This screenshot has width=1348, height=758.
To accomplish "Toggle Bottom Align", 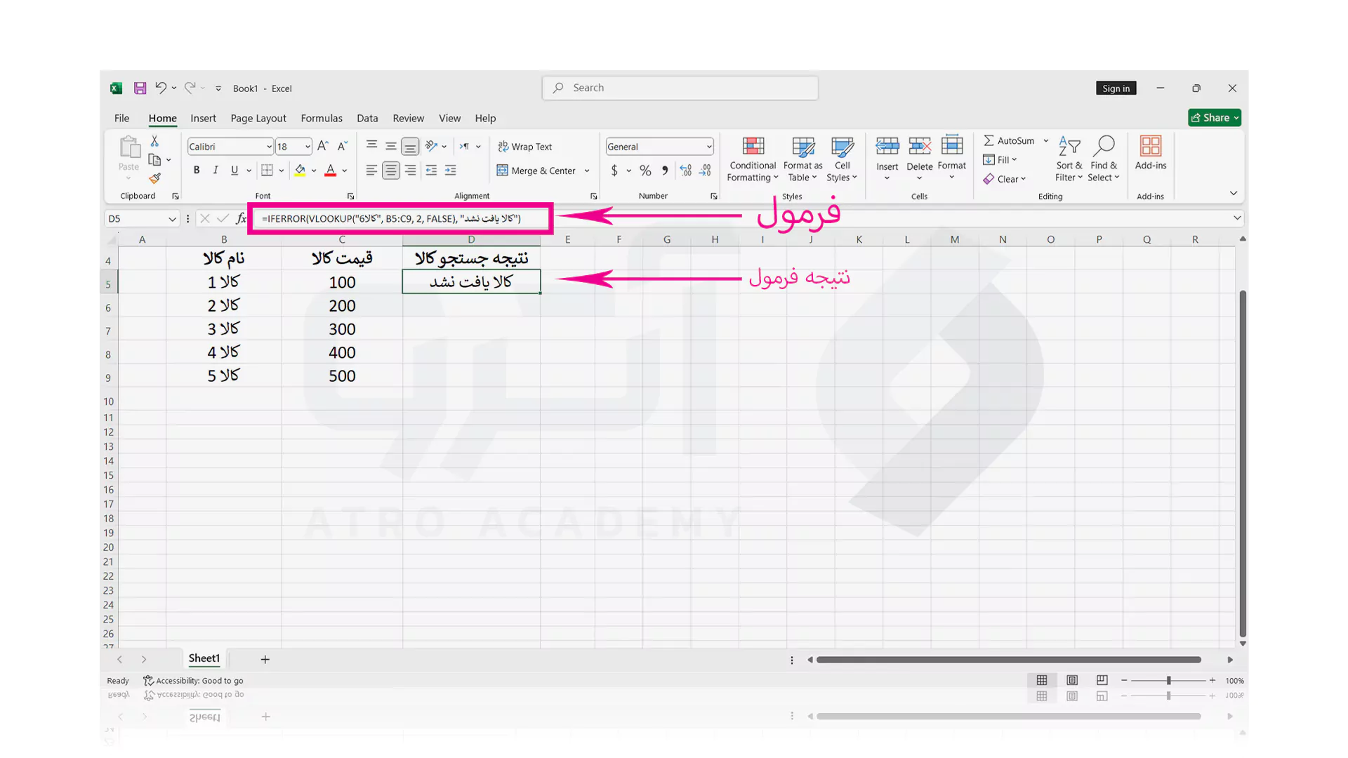I will pyautogui.click(x=411, y=146).
